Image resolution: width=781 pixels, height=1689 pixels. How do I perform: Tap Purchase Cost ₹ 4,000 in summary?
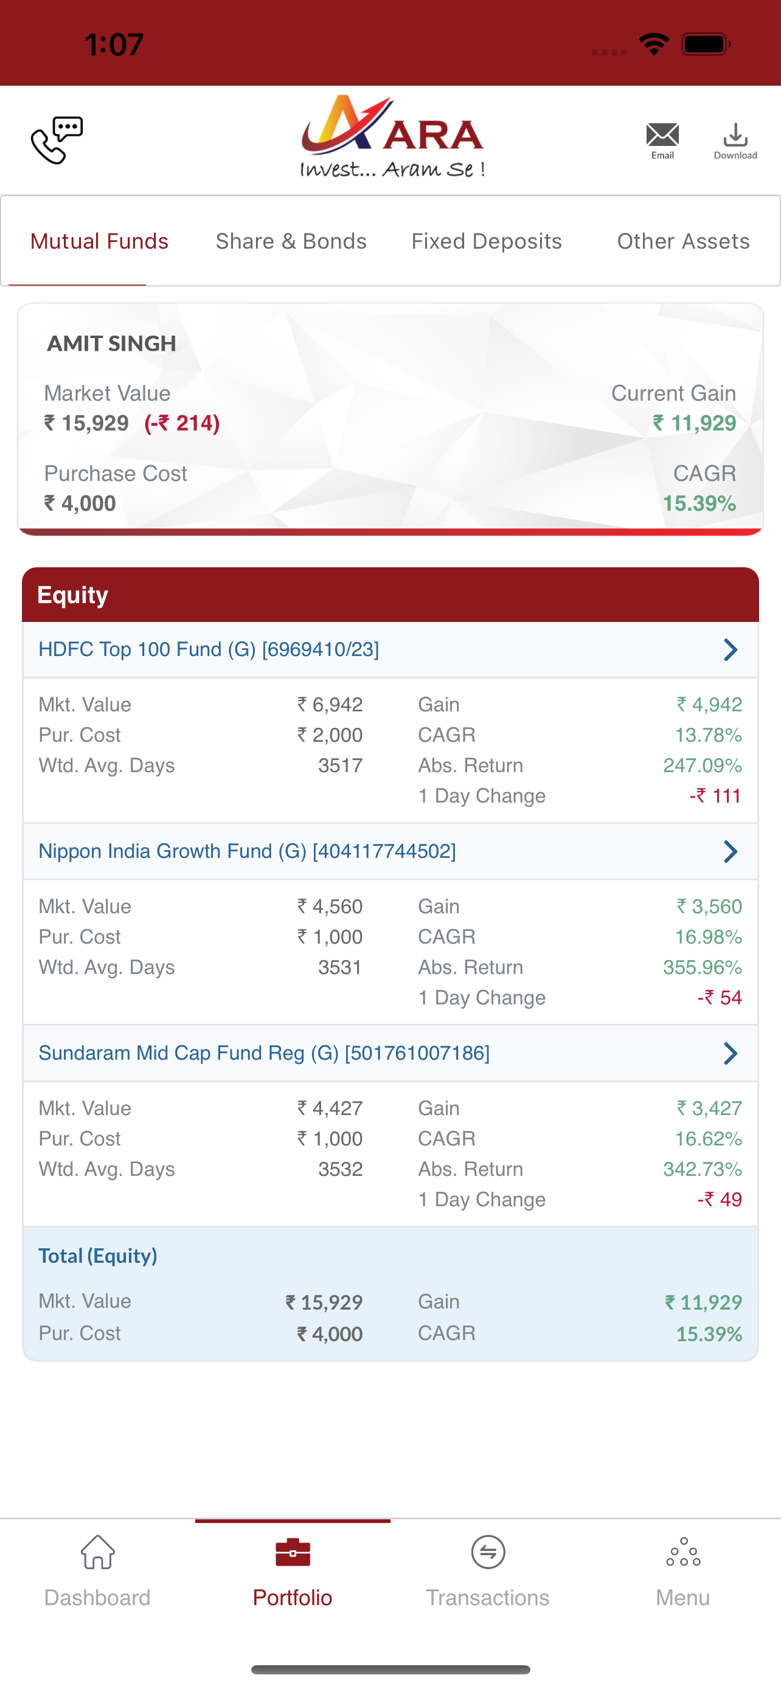point(80,503)
